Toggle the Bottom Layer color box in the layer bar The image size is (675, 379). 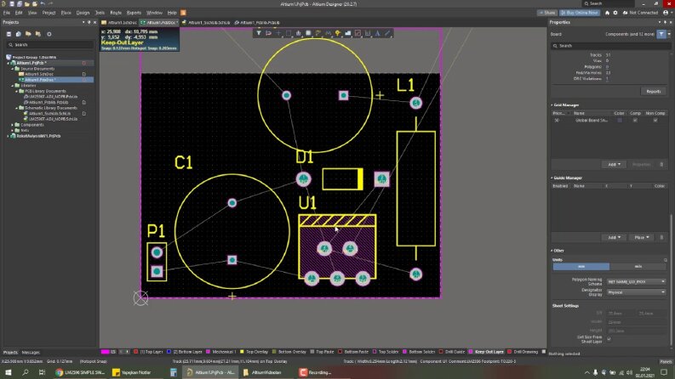pos(169,352)
